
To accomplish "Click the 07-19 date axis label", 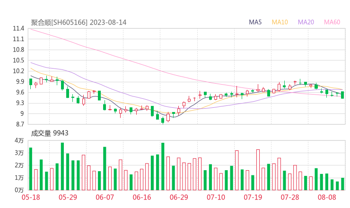I will (x=253, y=197).
